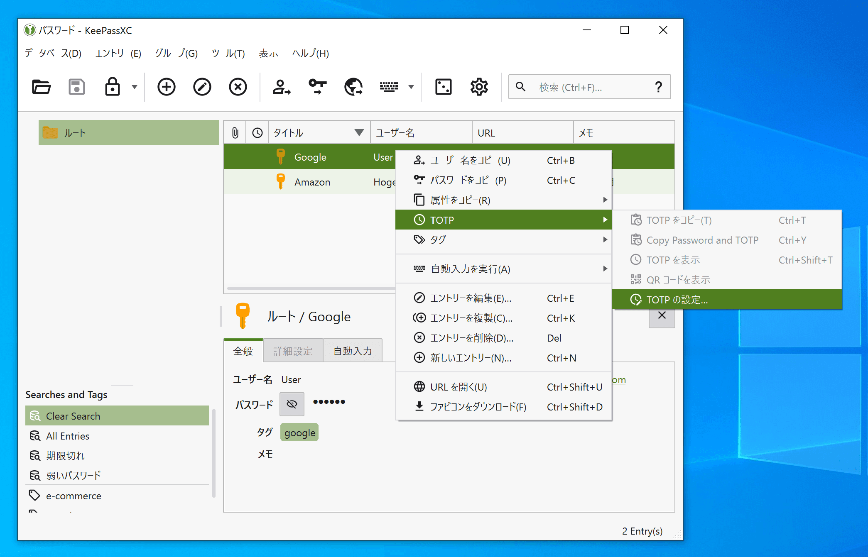Select TOTP の設定 in submenu
The width and height of the screenshot is (868, 557).
(x=727, y=300)
